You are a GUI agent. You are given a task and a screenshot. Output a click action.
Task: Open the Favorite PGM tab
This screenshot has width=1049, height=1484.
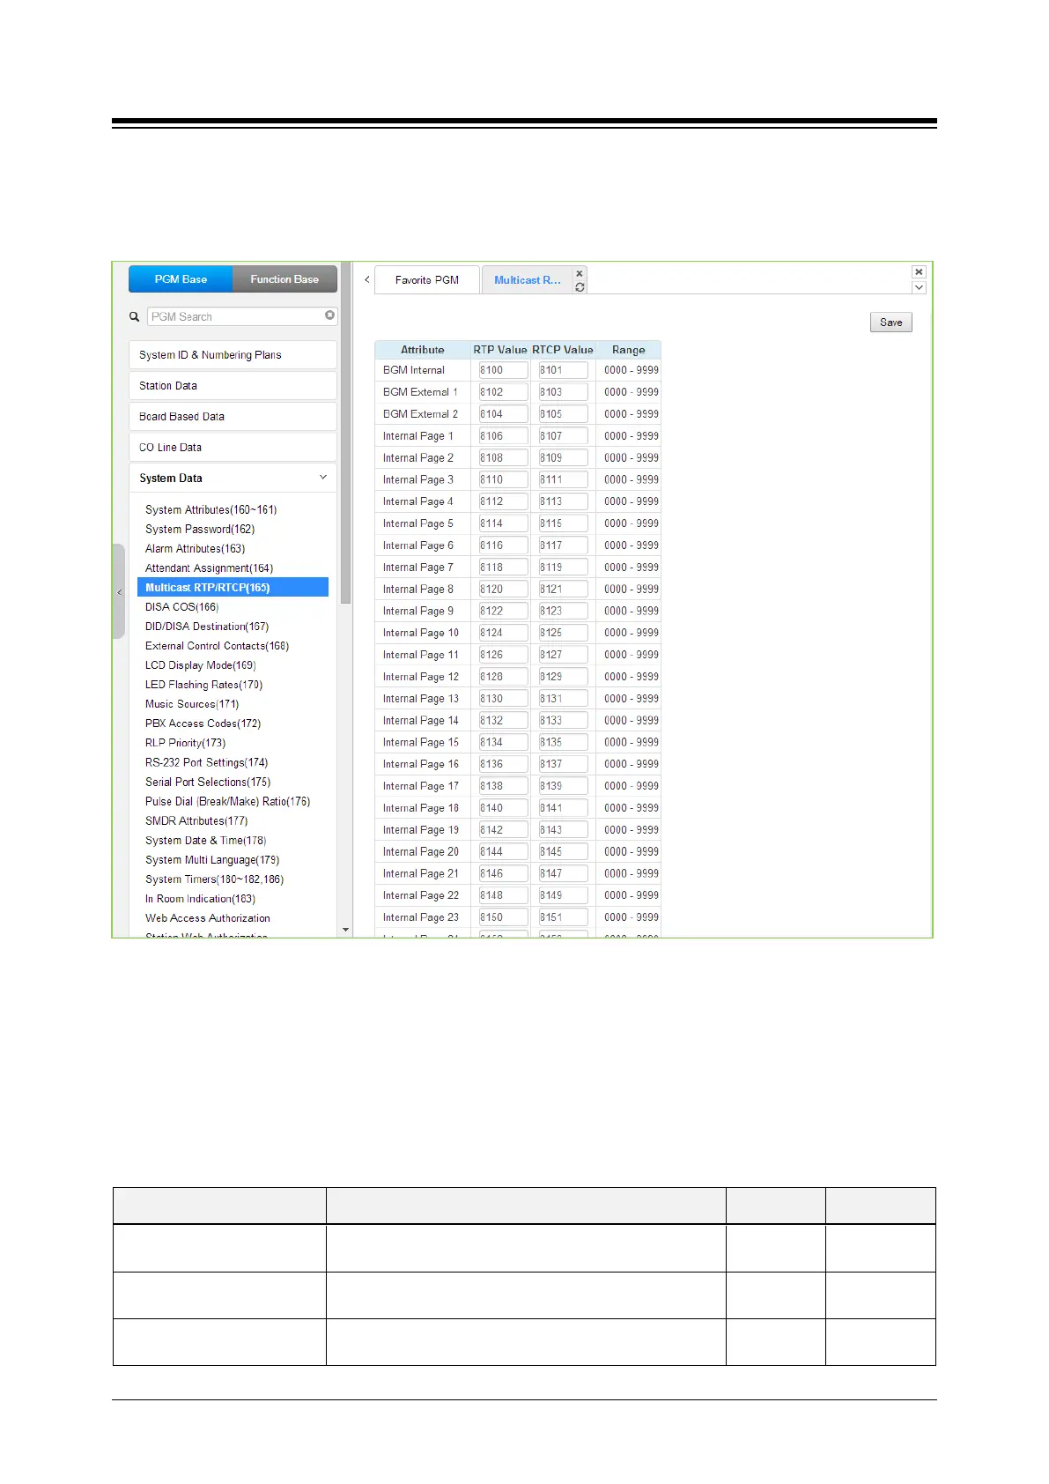[427, 280]
